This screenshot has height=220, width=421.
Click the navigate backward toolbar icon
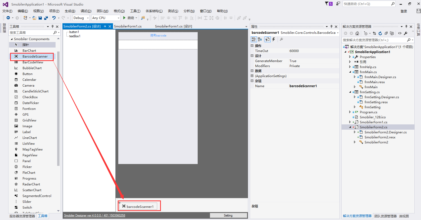click(8, 18)
